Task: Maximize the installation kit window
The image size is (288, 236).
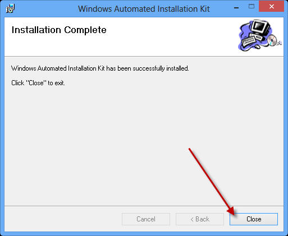Action: click(x=252, y=7)
